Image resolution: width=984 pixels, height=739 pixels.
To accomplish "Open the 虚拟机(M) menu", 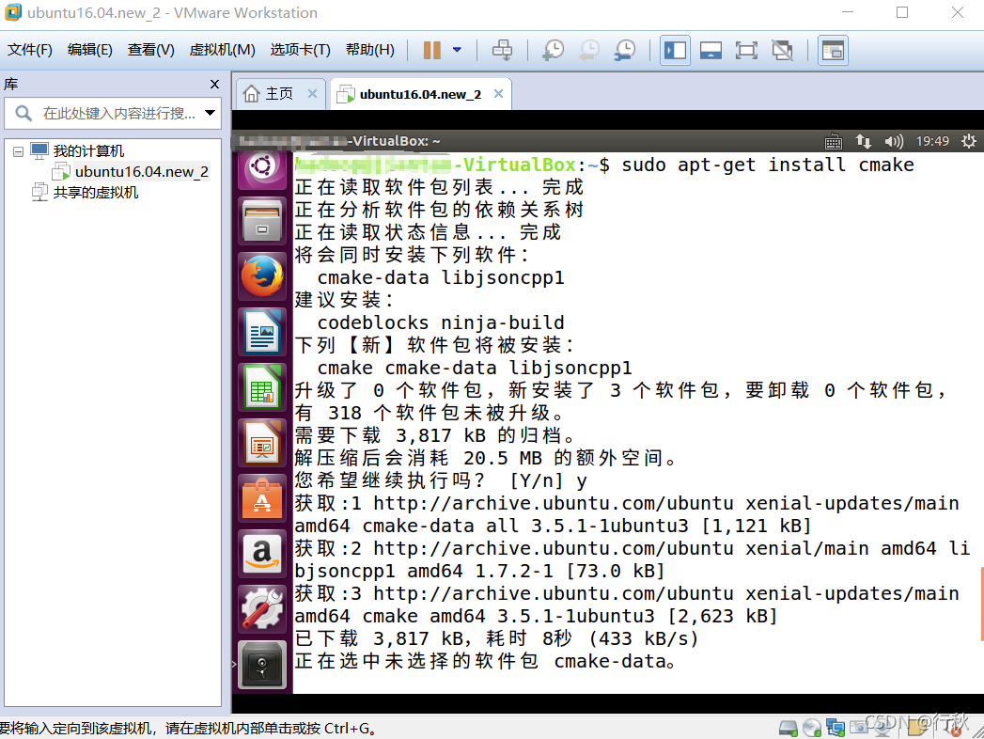I will pos(222,50).
